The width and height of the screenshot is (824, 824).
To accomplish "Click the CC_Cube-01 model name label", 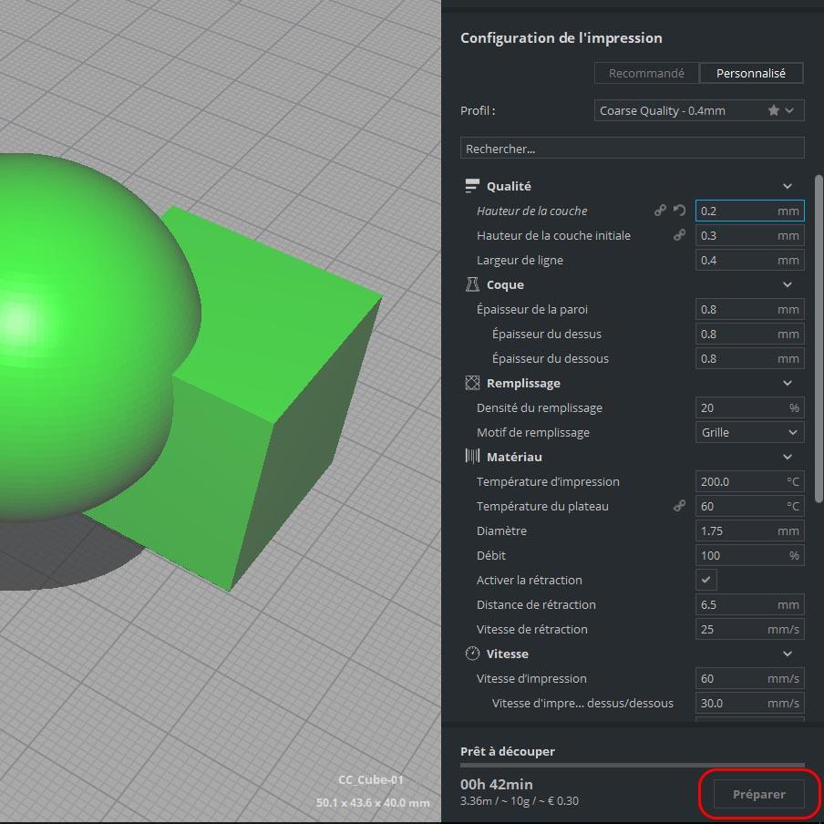I will 370,780.
